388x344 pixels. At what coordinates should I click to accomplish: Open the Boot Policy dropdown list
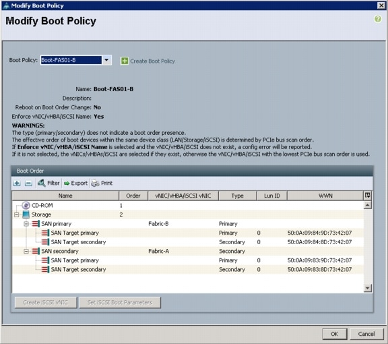point(106,60)
